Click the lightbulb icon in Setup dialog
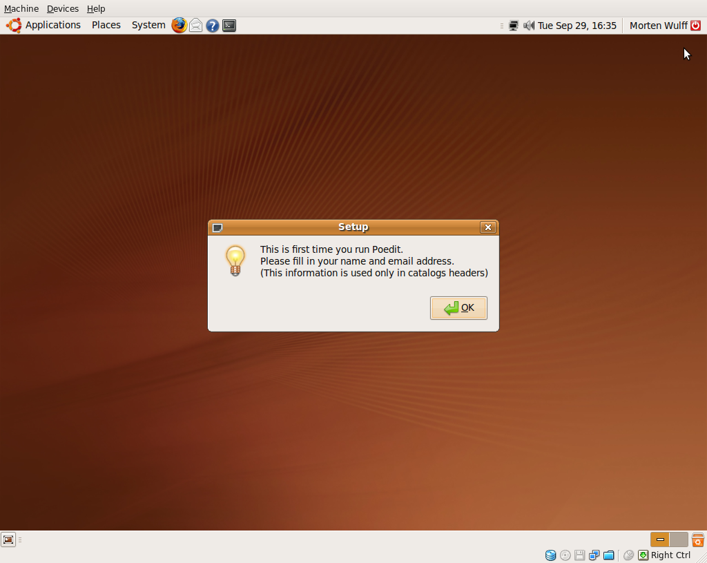The width and height of the screenshot is (707, 563). point(235,260)
